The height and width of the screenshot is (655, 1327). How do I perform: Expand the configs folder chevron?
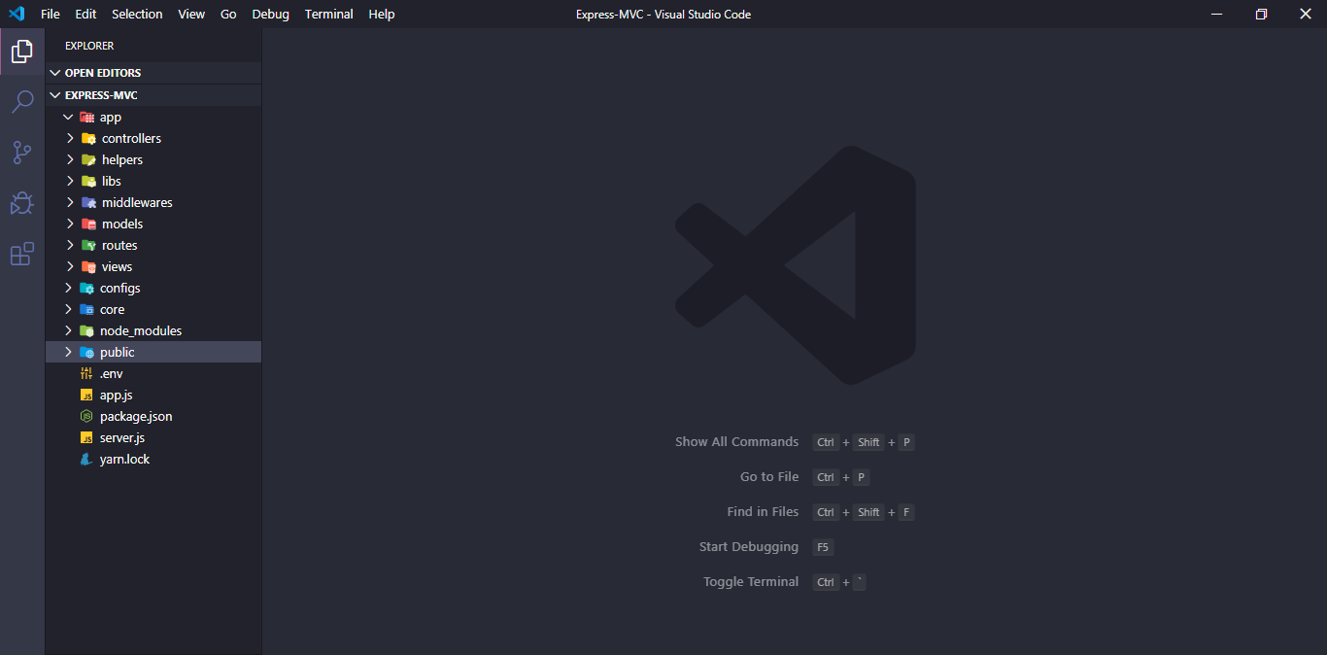click(68, 288)
